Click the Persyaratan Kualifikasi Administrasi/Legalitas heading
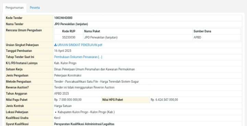This screenshot has width=247, height=126. [x=84, y=124]
